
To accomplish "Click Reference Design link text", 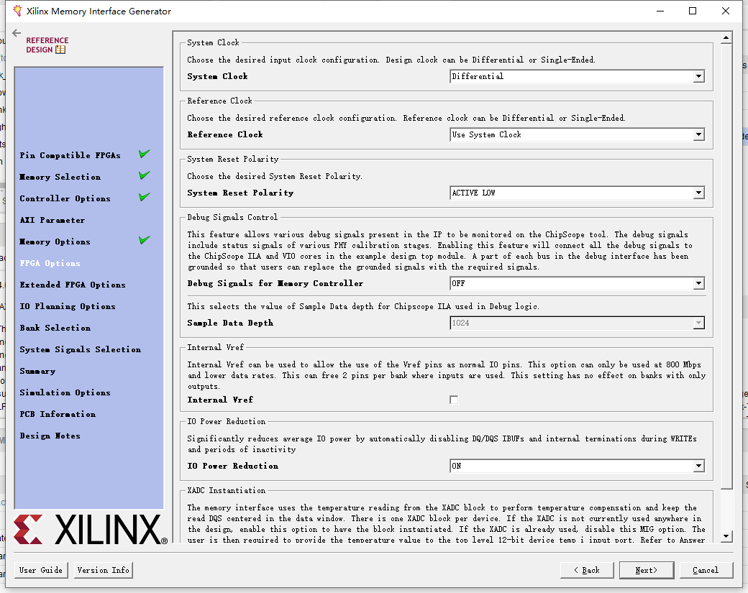I will 47,45.
